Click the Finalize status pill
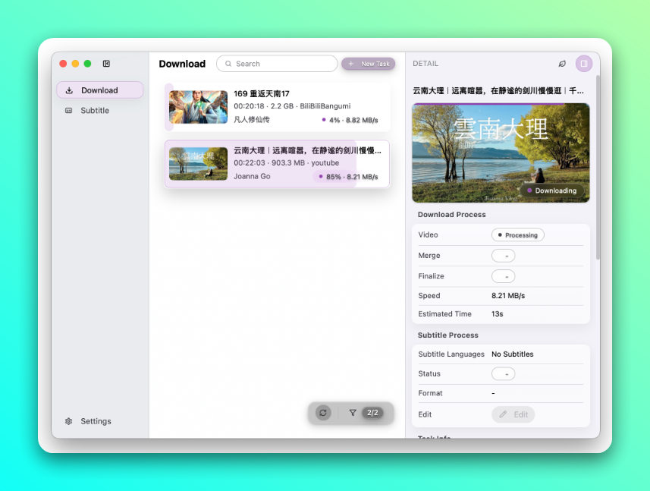The height and width of the screenshot is (491, 650). point(504,276)
